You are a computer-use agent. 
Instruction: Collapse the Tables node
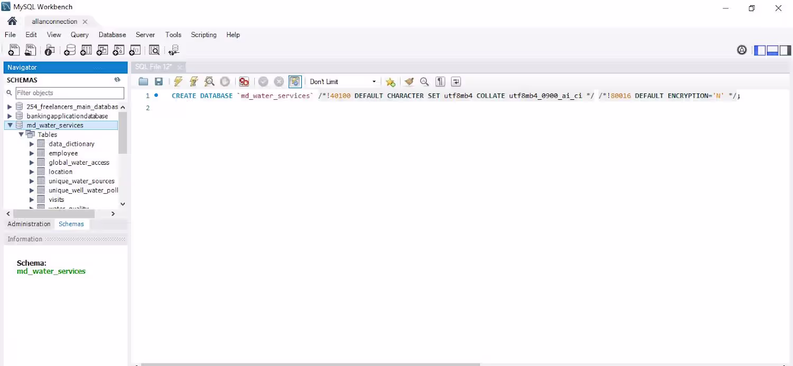point(21,134)
